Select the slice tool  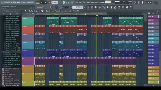[x=42, y=11]
